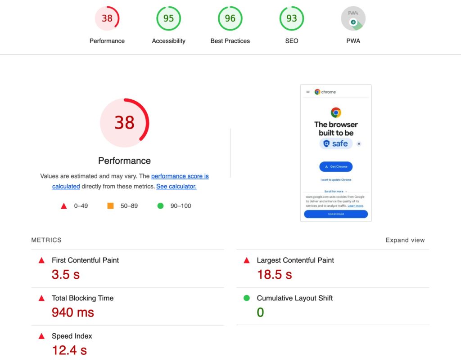Screen dimensions: 461x362
Task: Click the red triangle beside Total Blocking Time
Action: (x=41, y=298)
